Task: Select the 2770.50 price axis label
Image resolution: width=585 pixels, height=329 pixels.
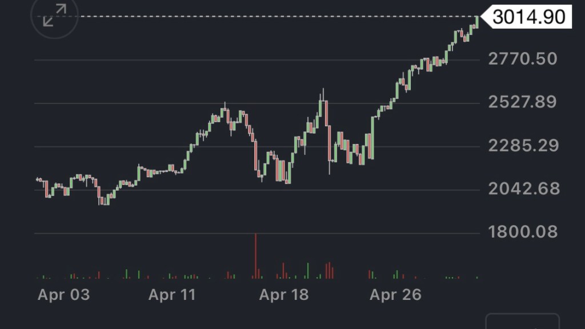Action: pyautogui.click(x=522, y=59)
